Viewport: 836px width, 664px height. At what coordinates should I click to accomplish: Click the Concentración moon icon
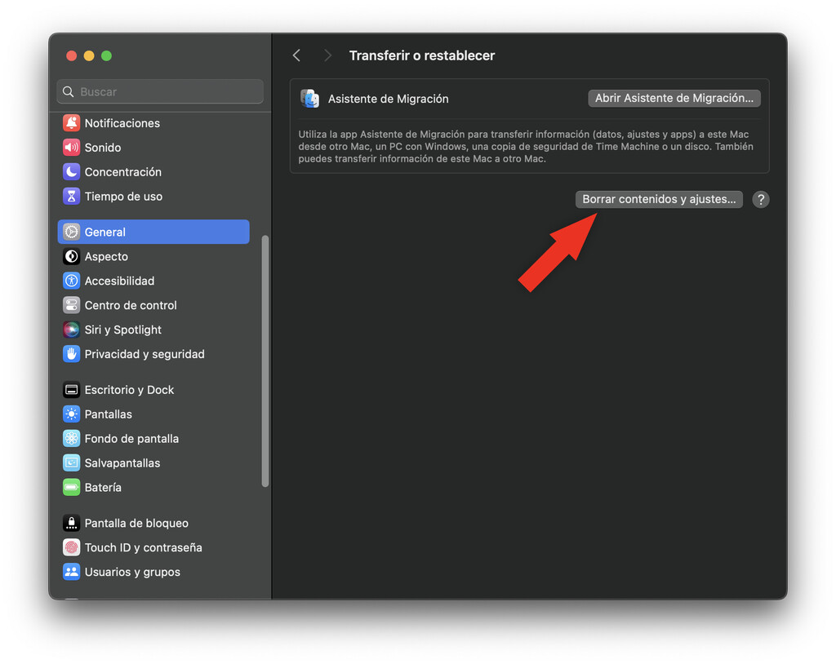[x=71, y=171]
